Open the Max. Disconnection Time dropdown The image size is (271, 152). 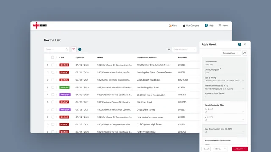tap(224, 132)
